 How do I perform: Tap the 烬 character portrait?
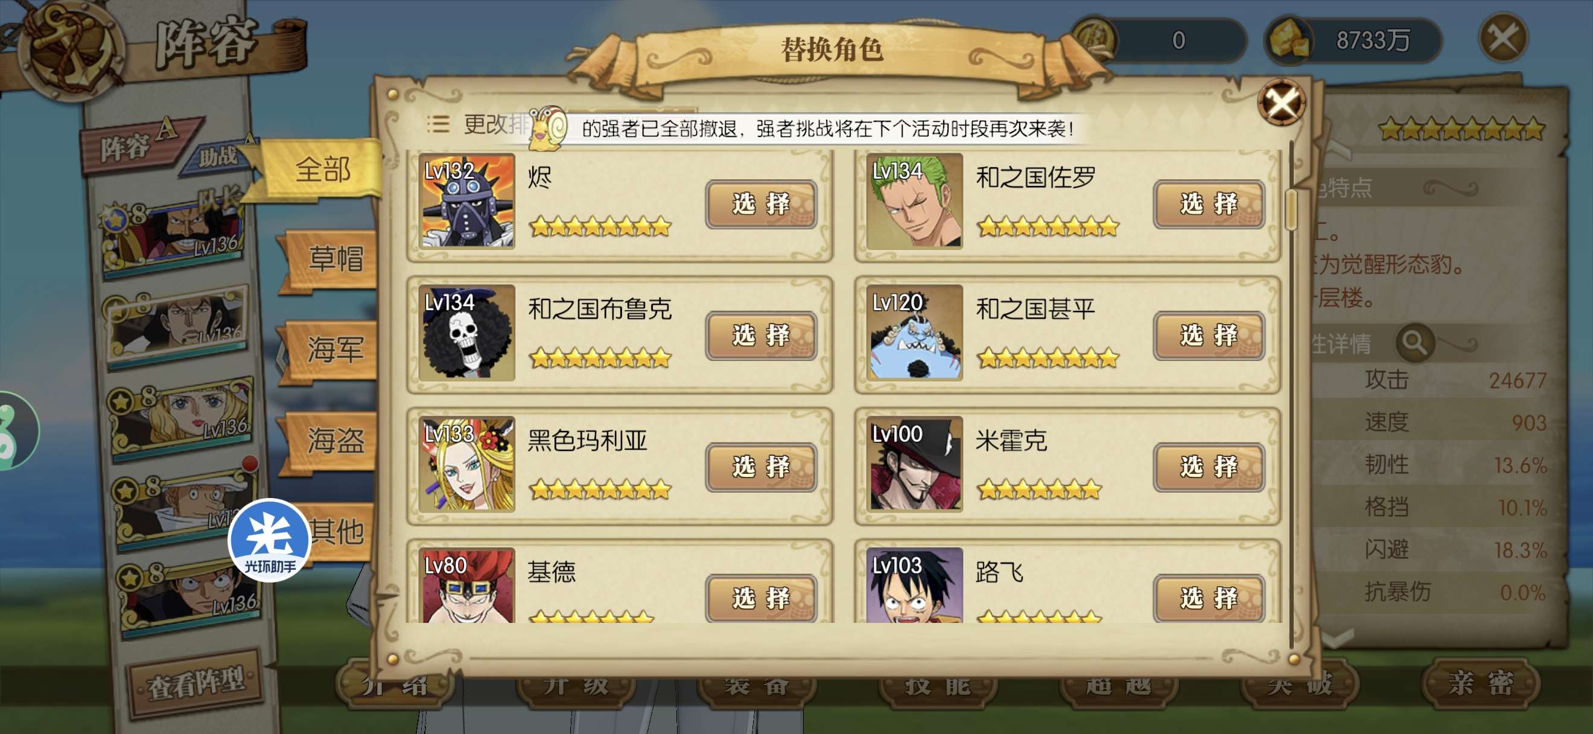[x=466, y=202]
